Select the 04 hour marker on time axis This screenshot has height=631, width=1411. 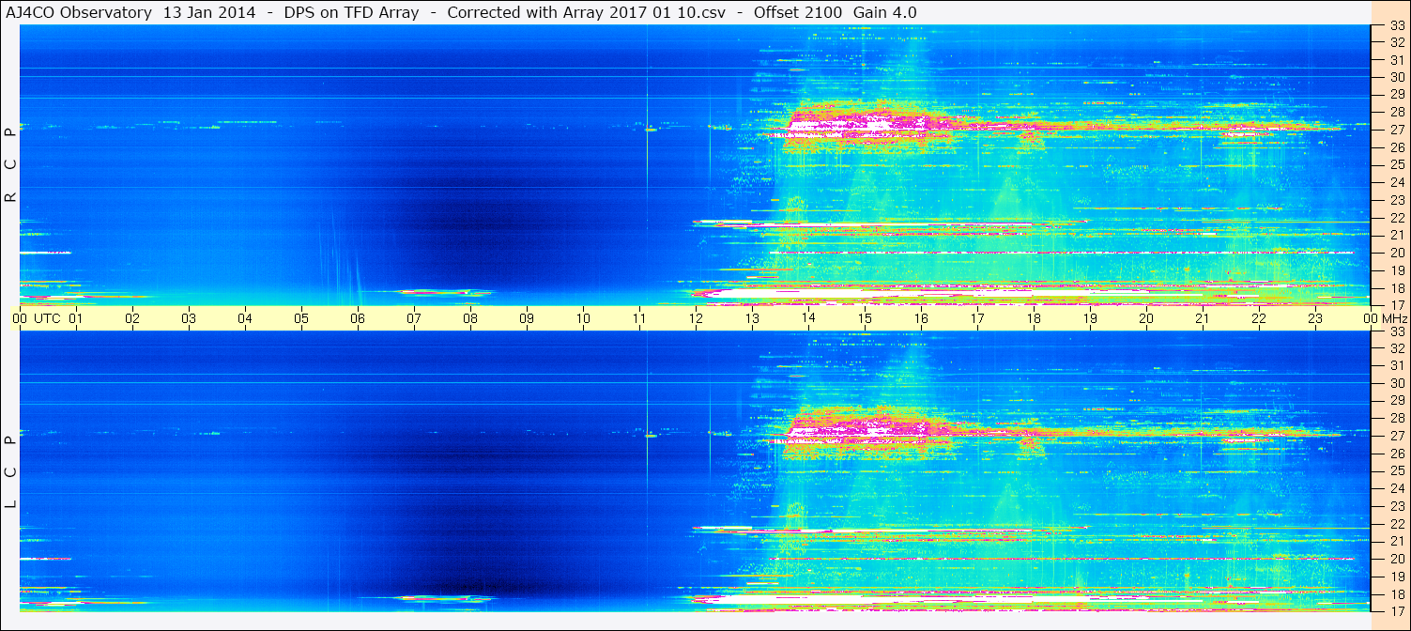(245, 318)
